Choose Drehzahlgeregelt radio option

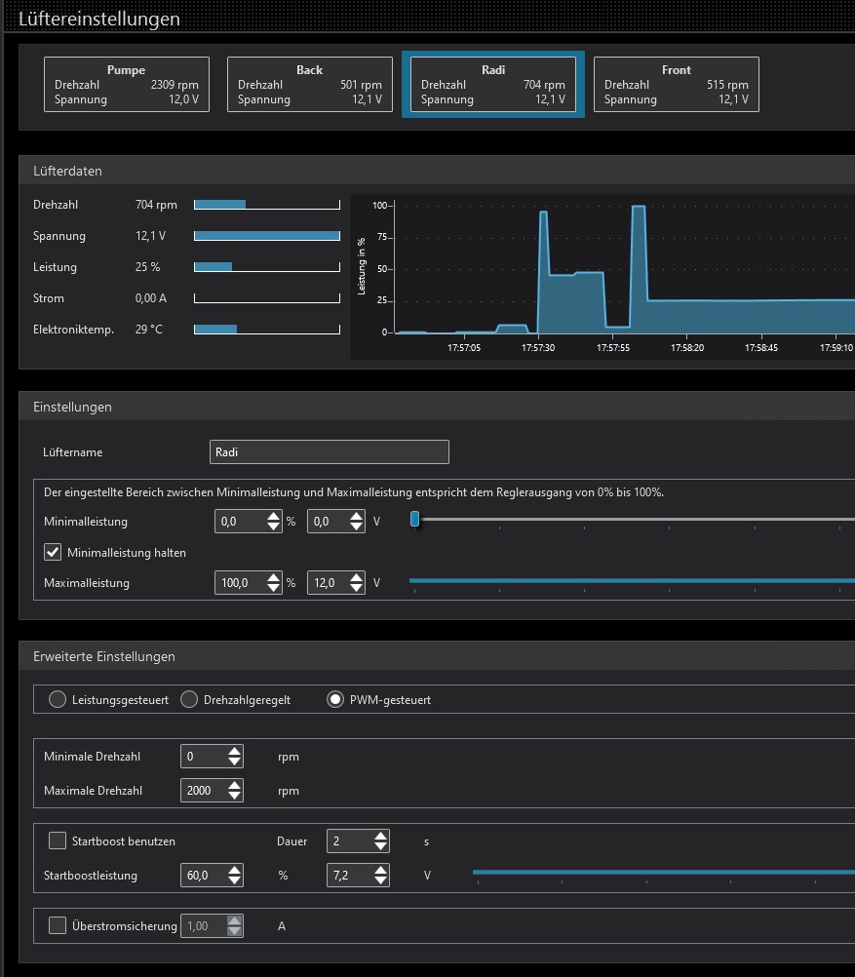point(189,699)
